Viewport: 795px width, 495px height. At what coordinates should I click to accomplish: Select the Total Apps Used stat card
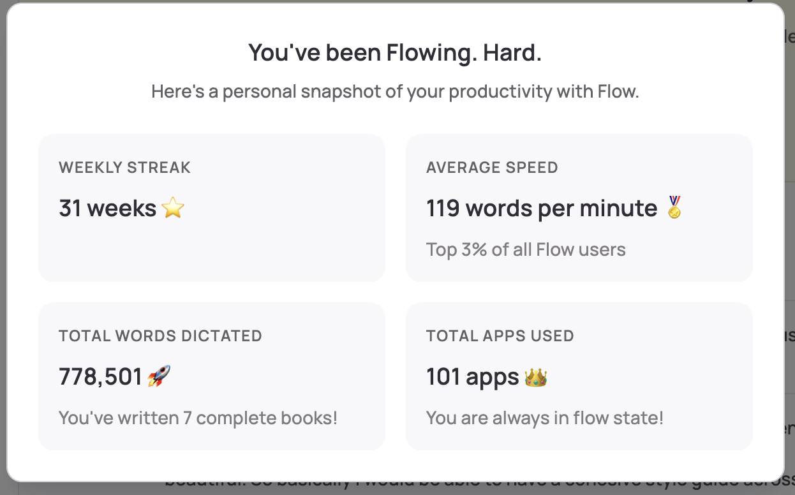pos(579,376)
